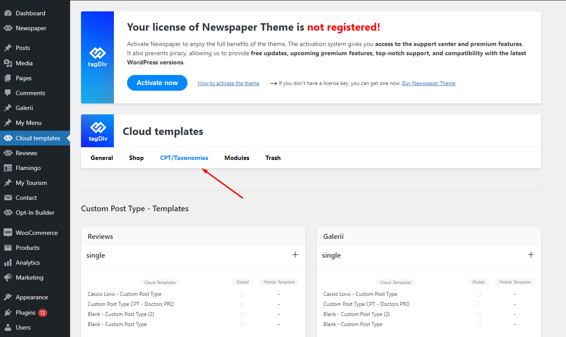The height and width of the screenshot is (337, 566).
Task: Click tagDiv logo beside Cloud templates heading
Action: (97, 131)
